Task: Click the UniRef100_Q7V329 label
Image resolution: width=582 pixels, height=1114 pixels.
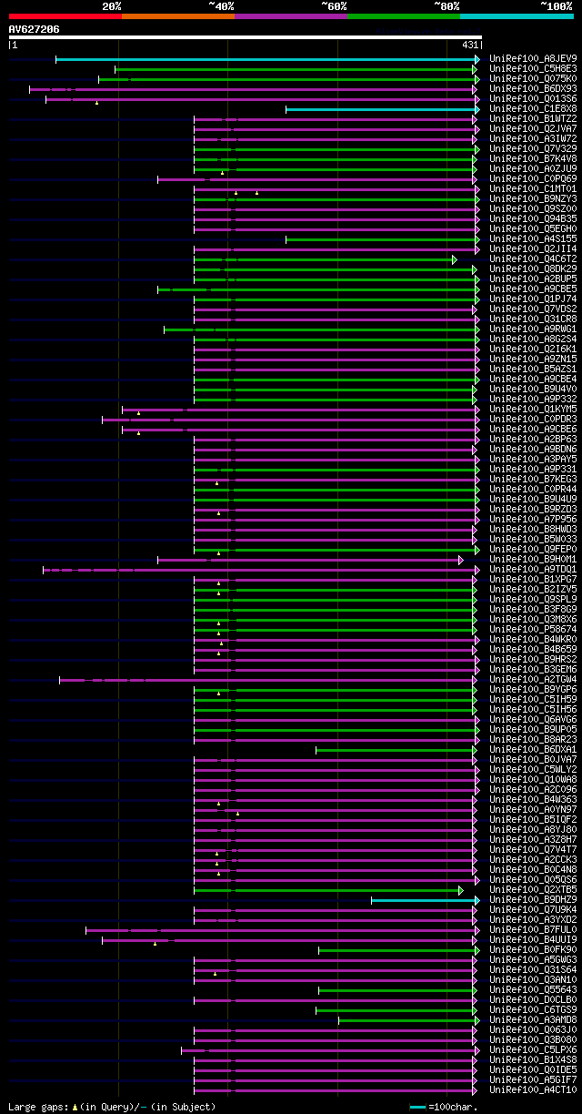Action: (x=533, y=149)
